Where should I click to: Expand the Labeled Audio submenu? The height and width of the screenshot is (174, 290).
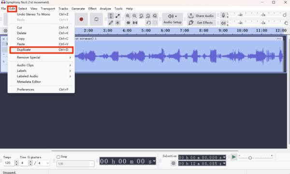41,76
